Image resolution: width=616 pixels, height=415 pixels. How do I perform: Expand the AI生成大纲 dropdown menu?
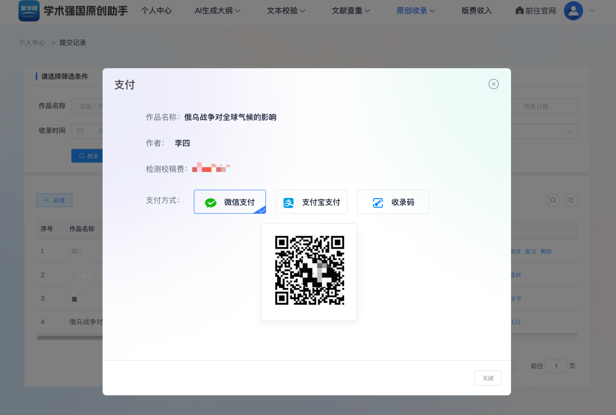coord(218,10)
